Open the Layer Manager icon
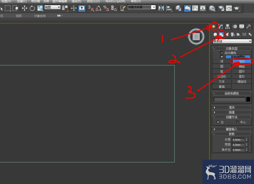 click(x=178, y=8)
